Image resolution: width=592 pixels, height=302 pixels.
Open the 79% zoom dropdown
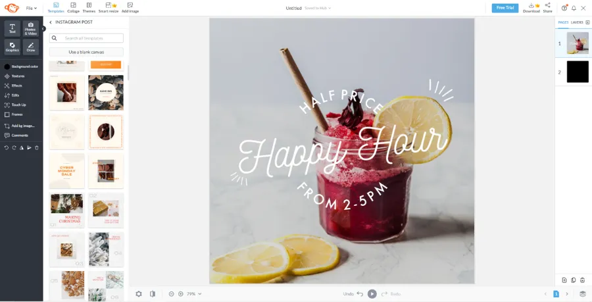coord(195,293)
